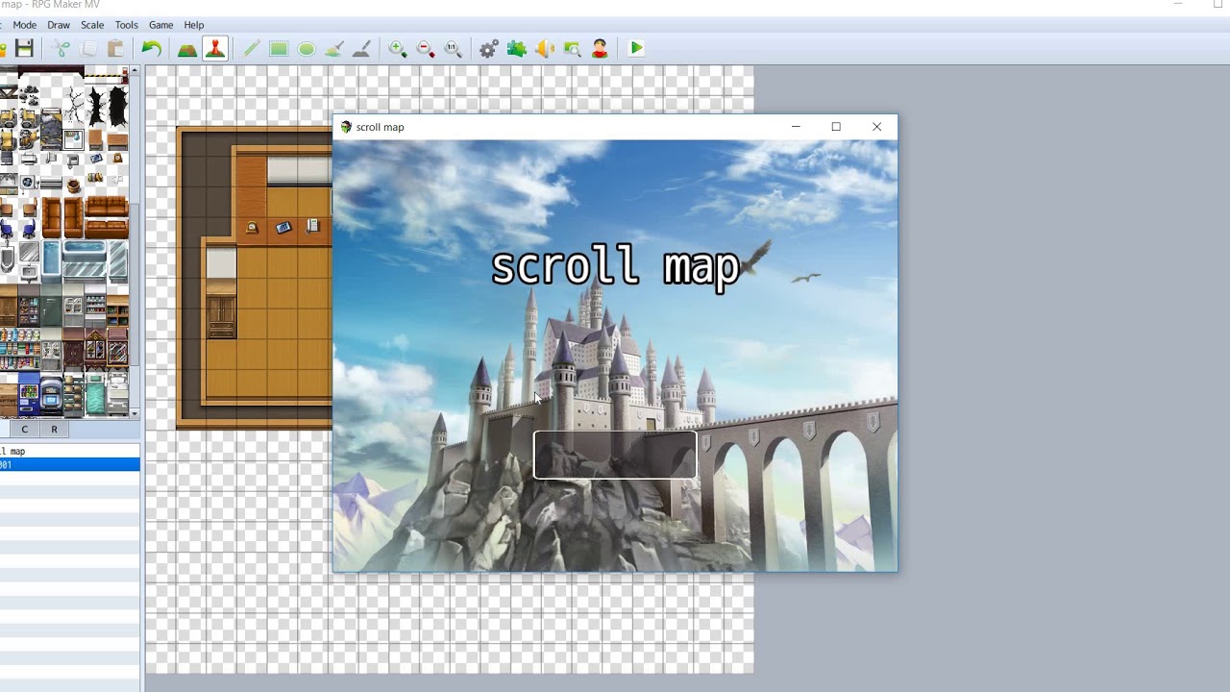The height and width of the screenshot is (692, 1230).
Task: Click the Cut scissors icon
Action: click(x=61, y=48)
